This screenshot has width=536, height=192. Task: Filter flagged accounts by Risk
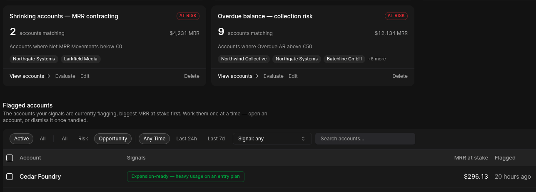pos(83,139)
